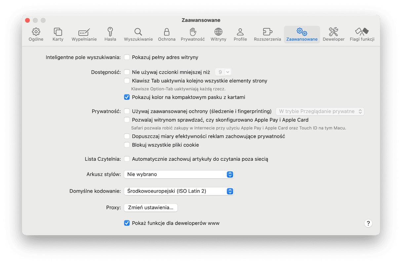Open Hasła key icon settings
Viewport: 402px width, 264px height.
110,32
